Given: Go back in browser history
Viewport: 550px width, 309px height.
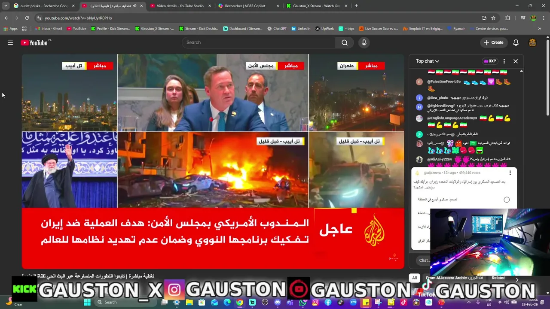Looking at the screenshot, I should click(6, 18).
